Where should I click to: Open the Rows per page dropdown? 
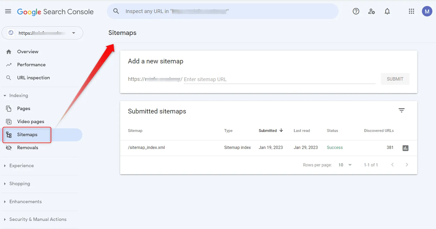coord(345,165)
